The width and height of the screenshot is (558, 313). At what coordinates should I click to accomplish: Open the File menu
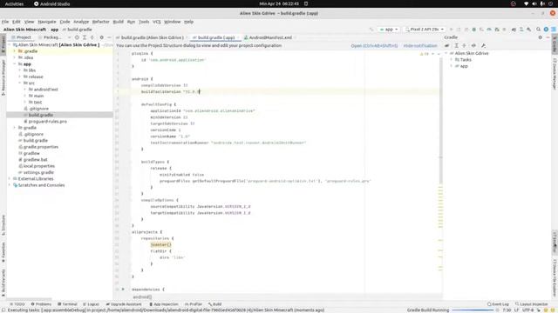click(x=5, y=22)
